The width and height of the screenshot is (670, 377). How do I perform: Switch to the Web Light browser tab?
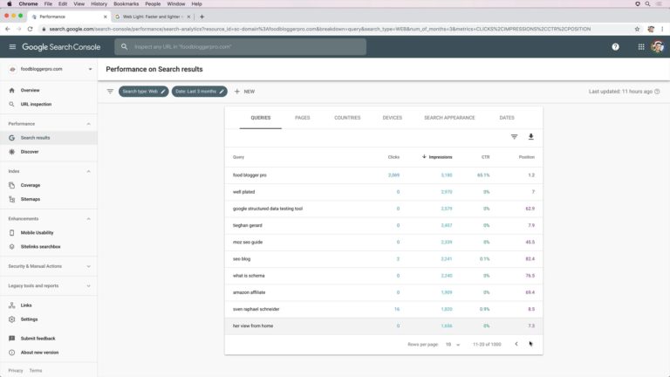[152, 17]
